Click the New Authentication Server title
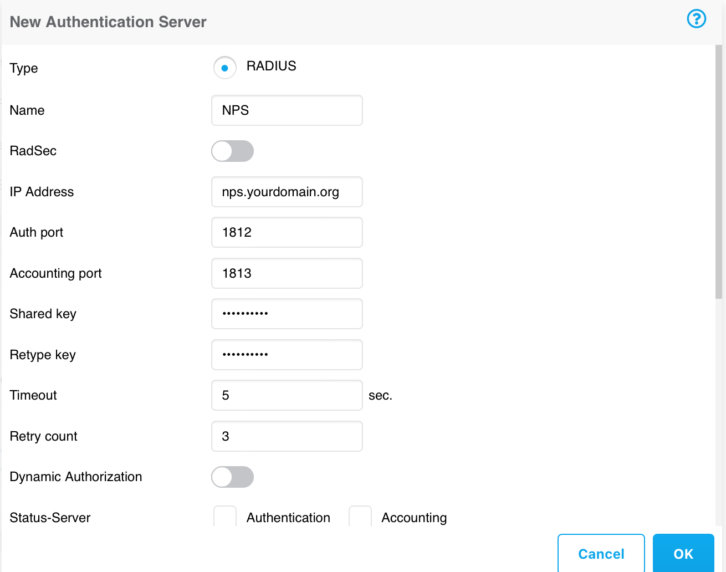This screenshot has height=572, width=726. pos(108,22)
